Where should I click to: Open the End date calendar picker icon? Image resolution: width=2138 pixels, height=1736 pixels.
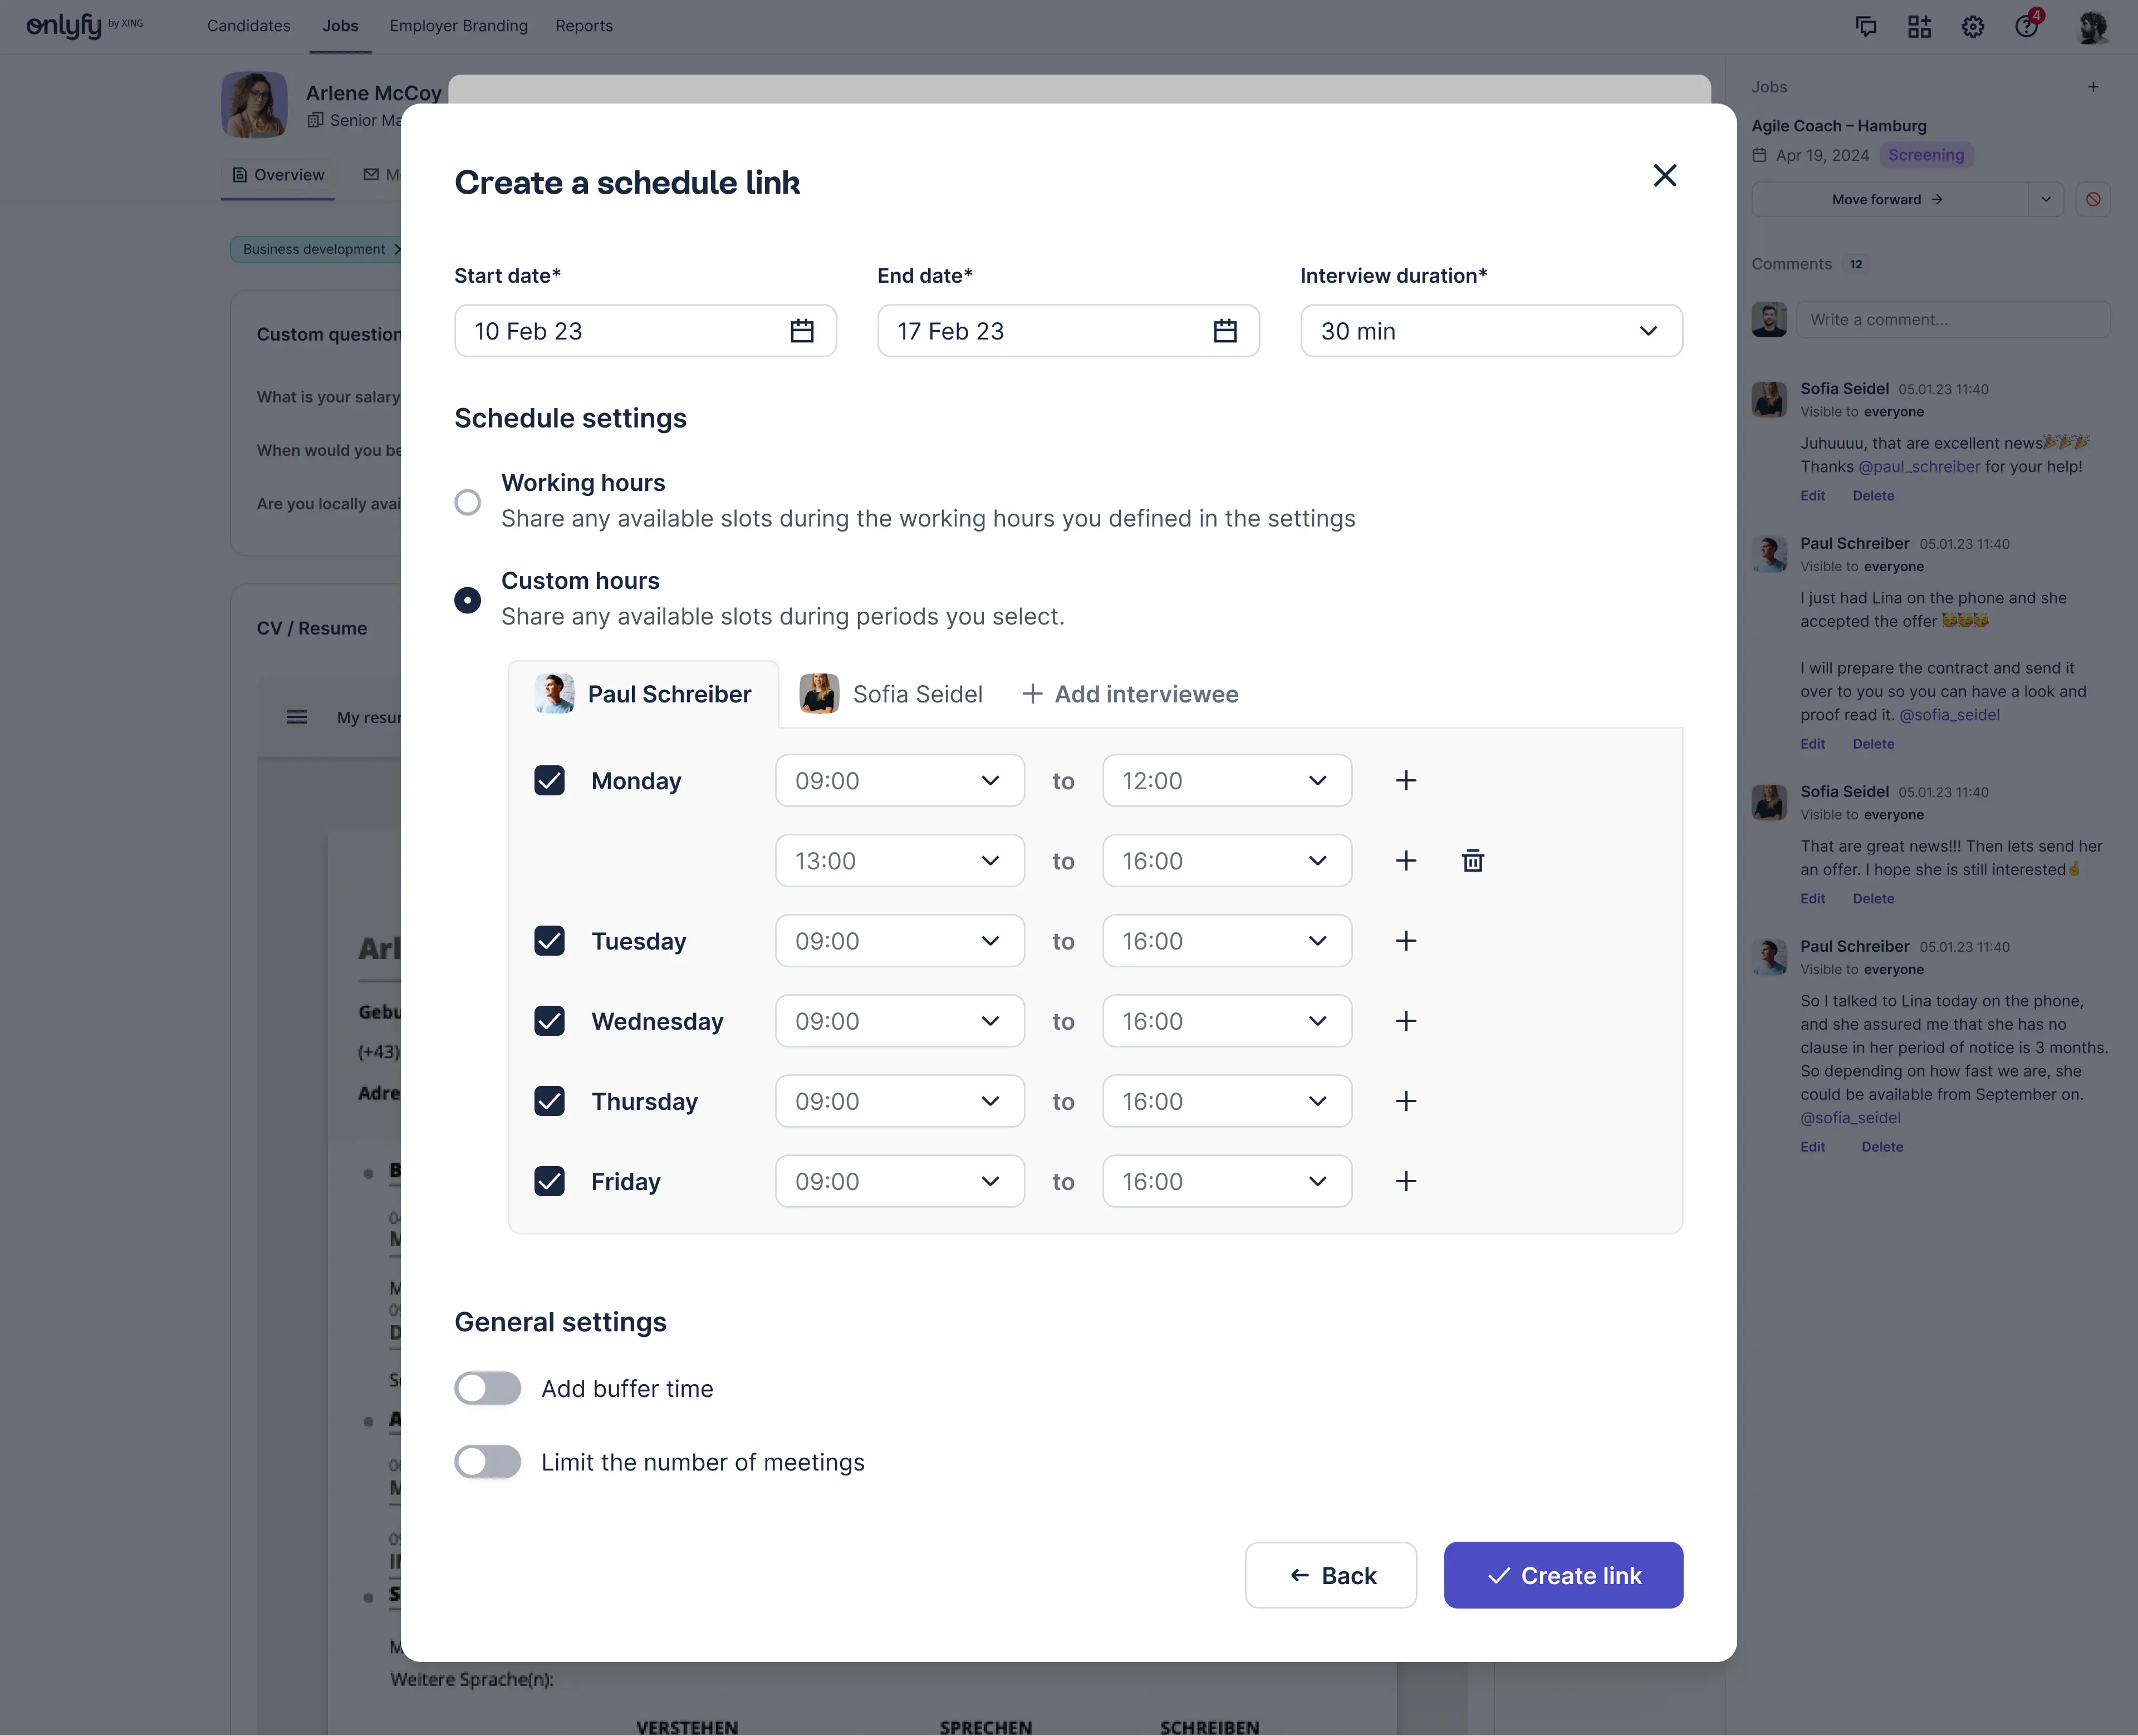point(1225,331)
